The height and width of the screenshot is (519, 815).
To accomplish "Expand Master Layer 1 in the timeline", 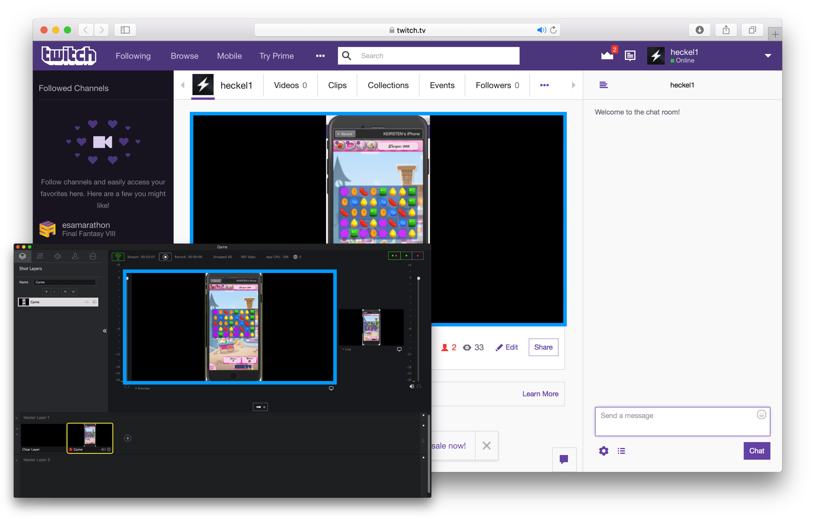I will tap(17, 417).
